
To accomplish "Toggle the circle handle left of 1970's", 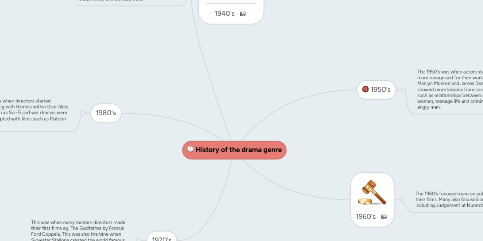I will 139,240.
